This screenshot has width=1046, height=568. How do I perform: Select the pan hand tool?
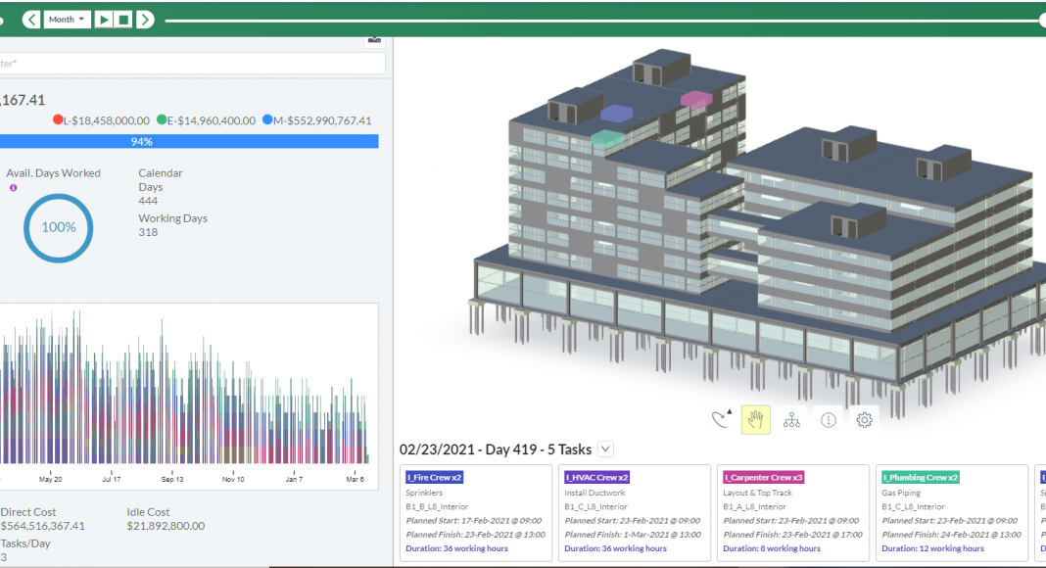(x=755, y=420)
